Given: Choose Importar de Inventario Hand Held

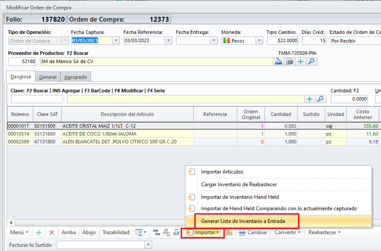Looking at the screenshot, I should (x=240, y=197).
